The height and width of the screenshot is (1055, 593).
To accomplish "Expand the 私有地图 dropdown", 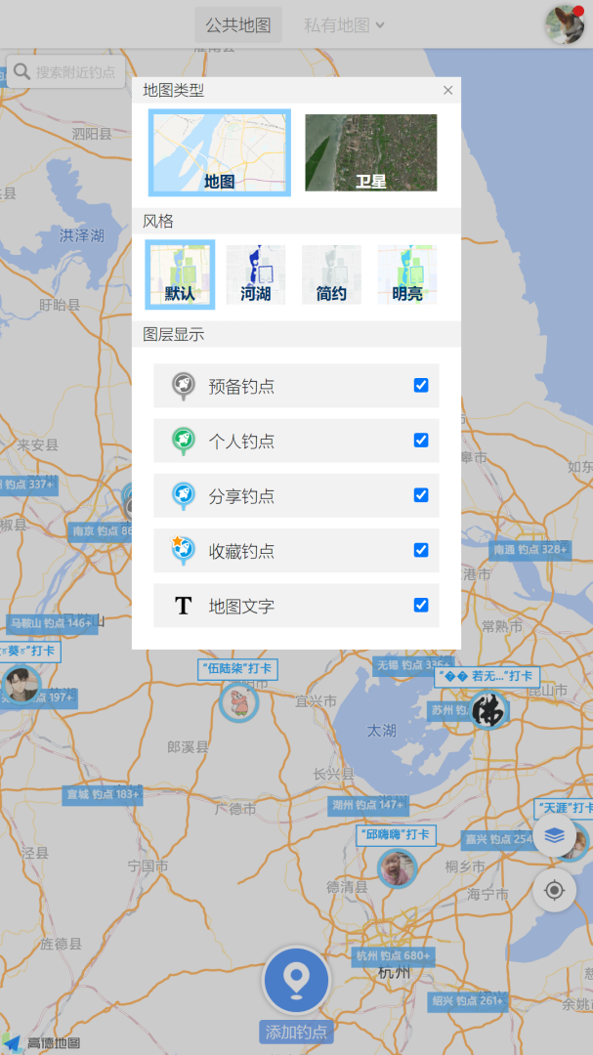I will point(344,25).
